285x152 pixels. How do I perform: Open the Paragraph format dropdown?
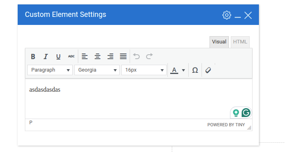[x=50, y=70]
